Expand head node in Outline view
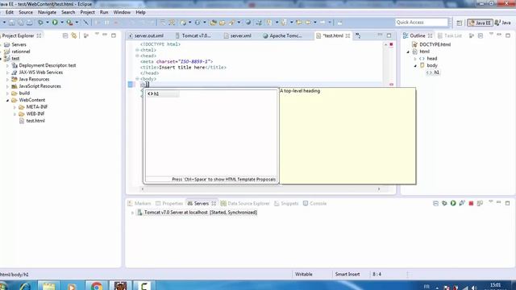 coord(415,59)
